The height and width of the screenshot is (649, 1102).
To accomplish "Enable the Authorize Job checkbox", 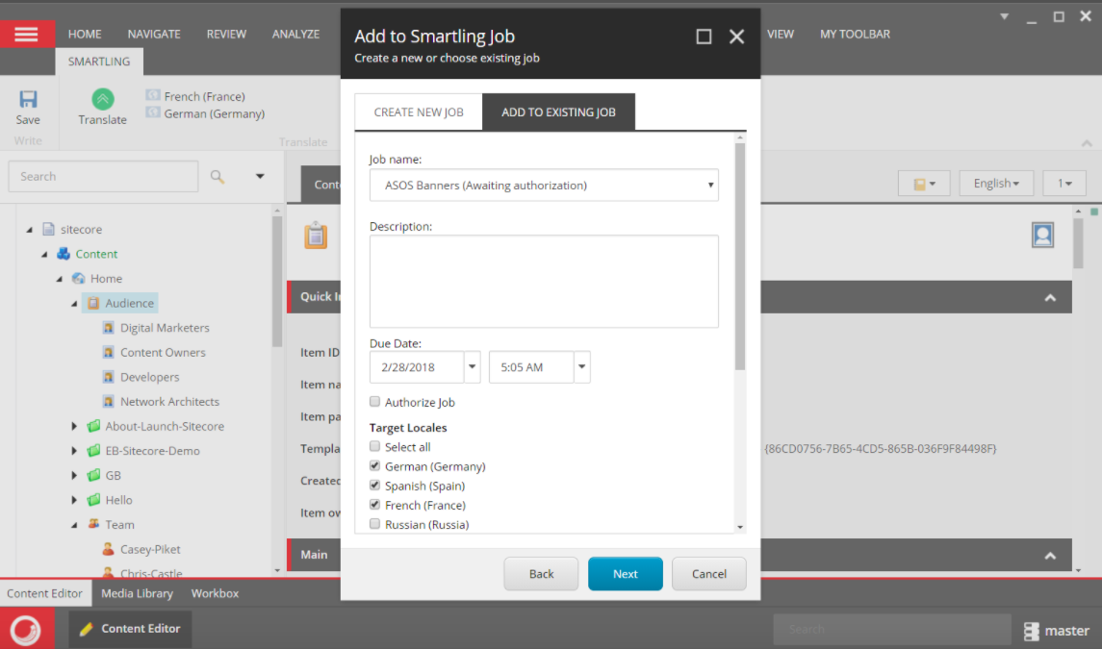I will [x=374, y=401].
